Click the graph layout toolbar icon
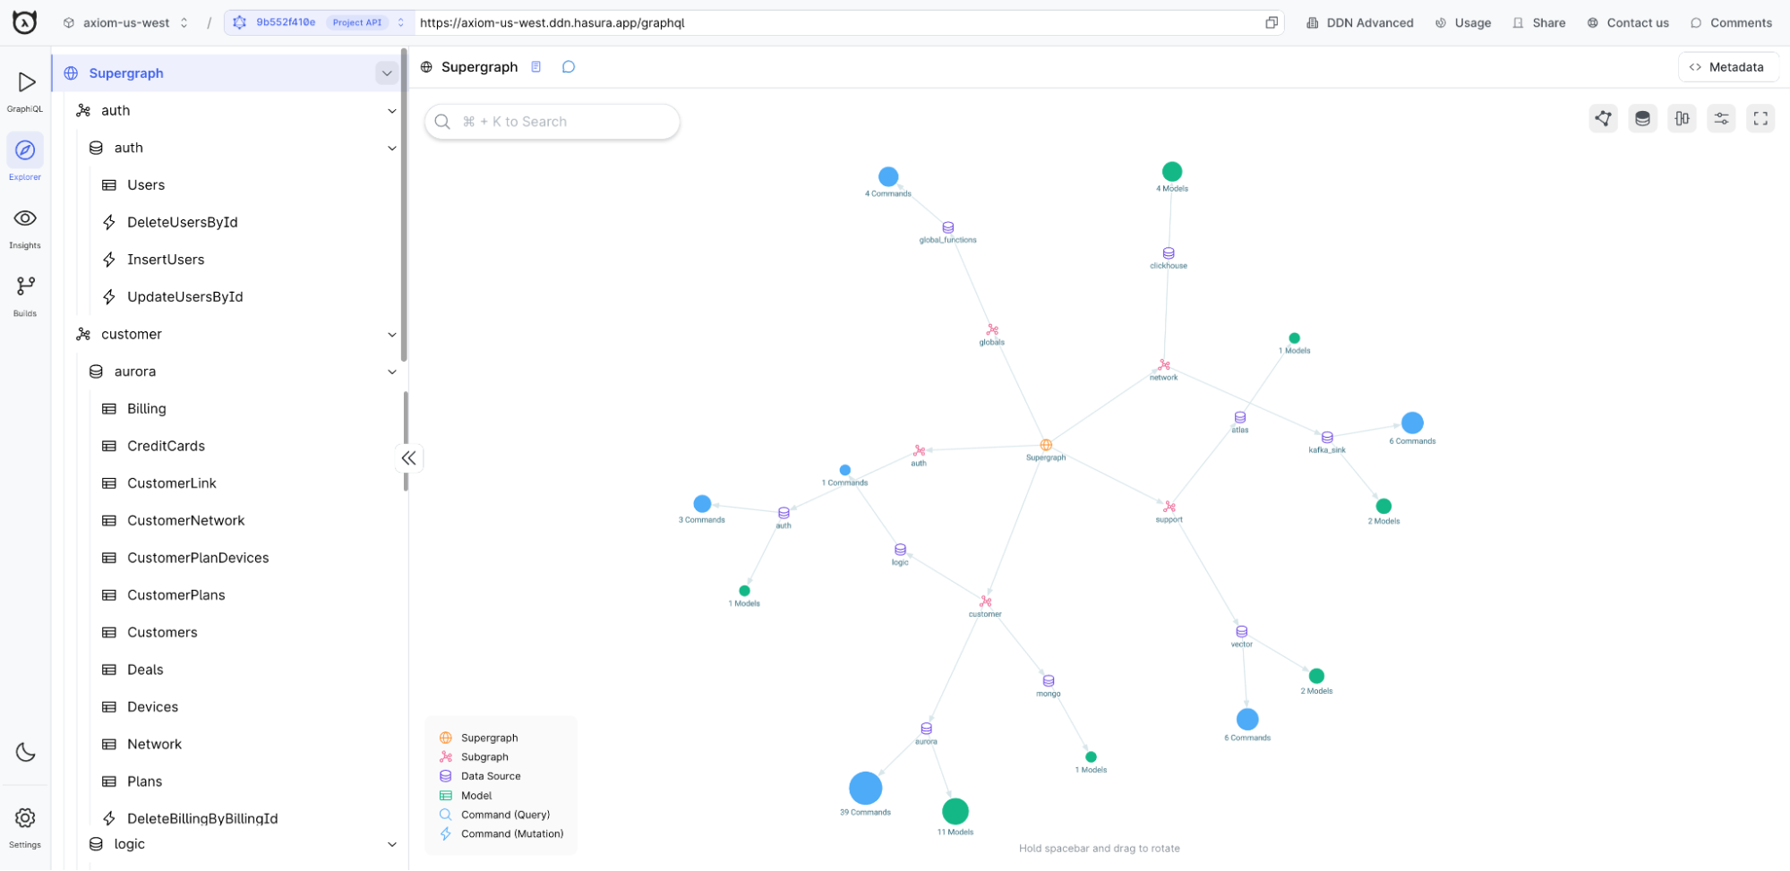The width and height of the screenshot is (1790, 871). pyautogui.click(x=1604, y=118)
